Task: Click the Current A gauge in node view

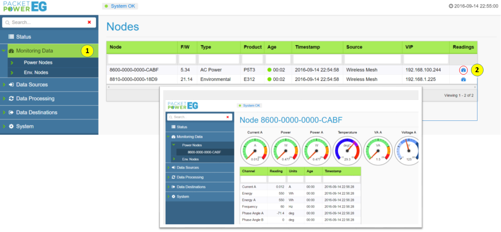Action: pos(255,151)
